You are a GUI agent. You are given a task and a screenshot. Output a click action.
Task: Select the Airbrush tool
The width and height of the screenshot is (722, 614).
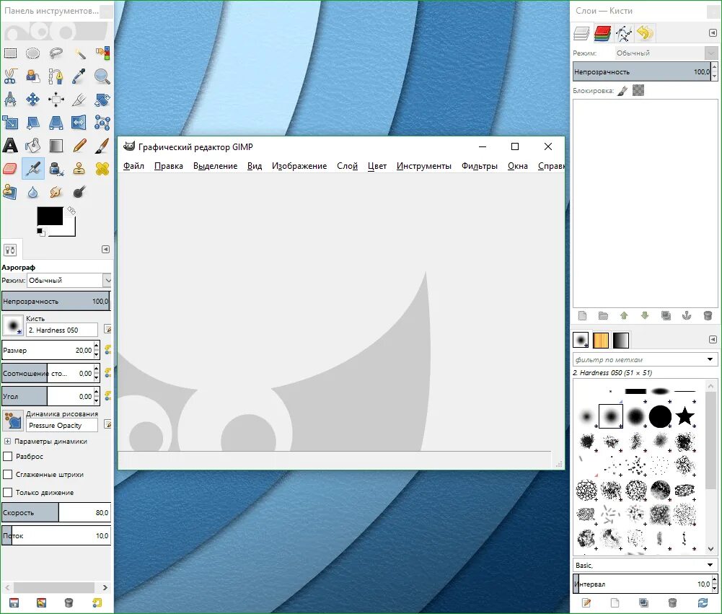32,169
